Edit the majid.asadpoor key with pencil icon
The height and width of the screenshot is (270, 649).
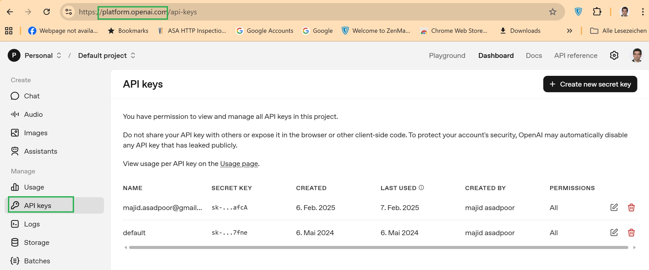(614, 207)
